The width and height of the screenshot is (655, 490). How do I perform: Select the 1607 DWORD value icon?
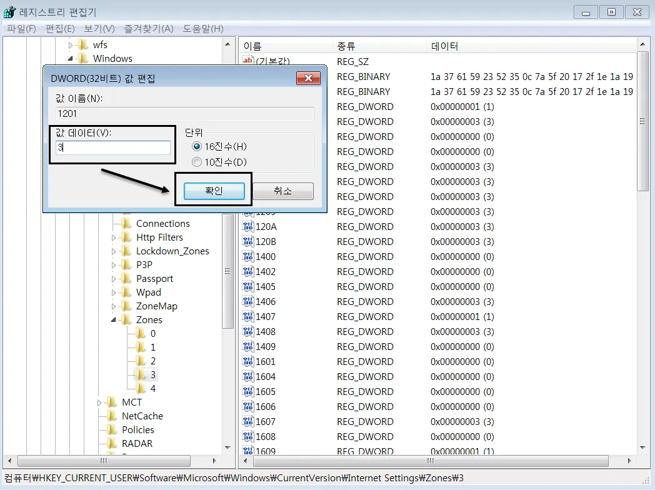(x=249, y=422)
